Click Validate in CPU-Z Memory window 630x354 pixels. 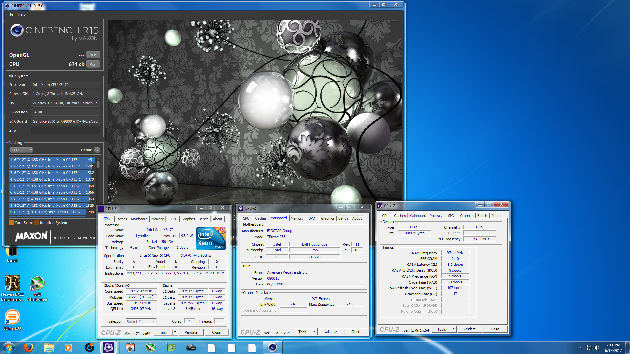click(470, 329)
